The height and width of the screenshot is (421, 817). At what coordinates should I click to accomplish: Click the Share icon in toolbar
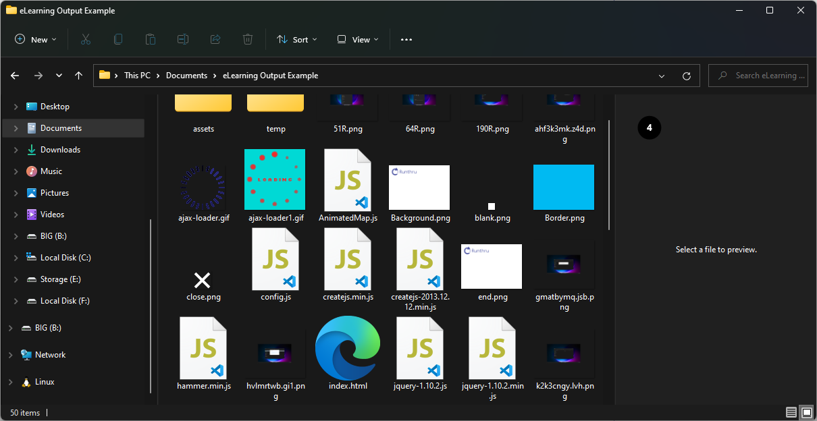point(215,40)
